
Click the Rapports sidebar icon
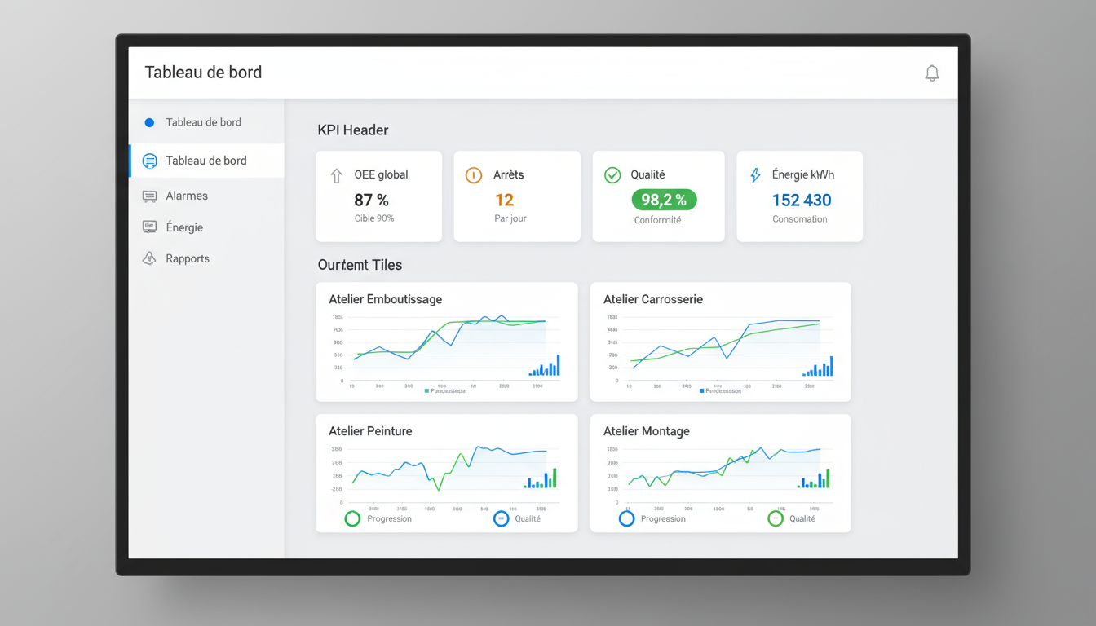(149, 258)
